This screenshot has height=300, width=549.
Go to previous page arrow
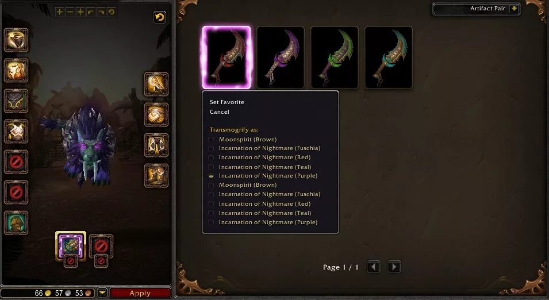coord(374,267)
